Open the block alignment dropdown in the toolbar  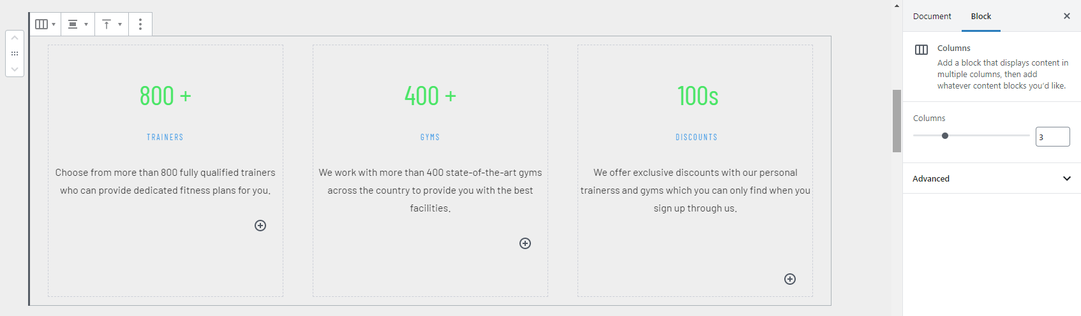click(78, 24)
